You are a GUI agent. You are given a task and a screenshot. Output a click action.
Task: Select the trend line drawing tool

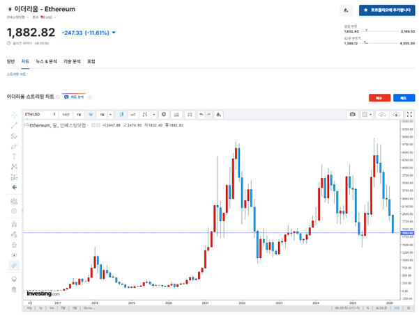[14, 125]
